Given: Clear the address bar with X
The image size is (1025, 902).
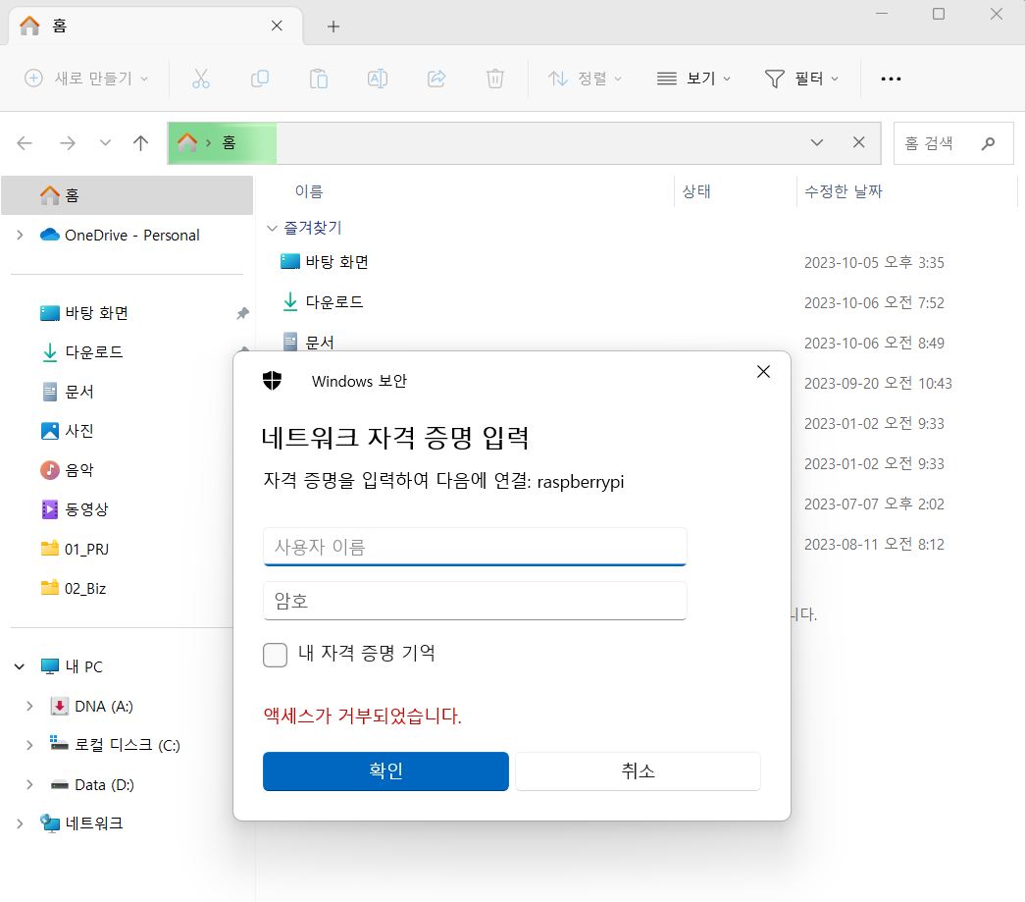Looking at the screenshot, I should point(859,142).
